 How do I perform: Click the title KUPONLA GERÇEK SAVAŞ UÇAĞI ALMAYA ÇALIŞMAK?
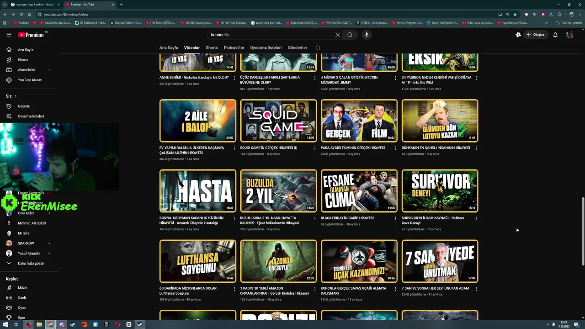[x=353, y=291]
